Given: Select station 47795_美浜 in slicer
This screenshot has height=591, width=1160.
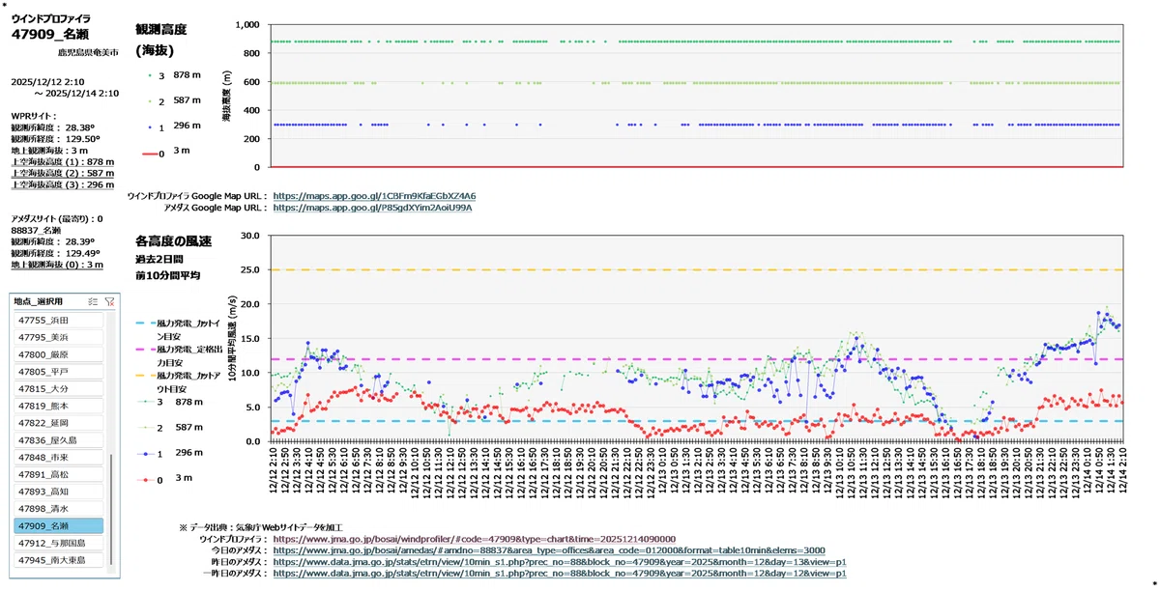Looking at the screenshot, I should pos(59,337).
